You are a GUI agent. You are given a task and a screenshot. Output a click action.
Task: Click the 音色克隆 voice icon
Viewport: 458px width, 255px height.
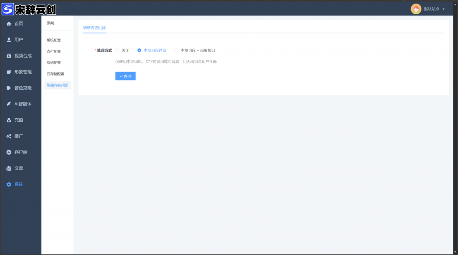[9, 88]
